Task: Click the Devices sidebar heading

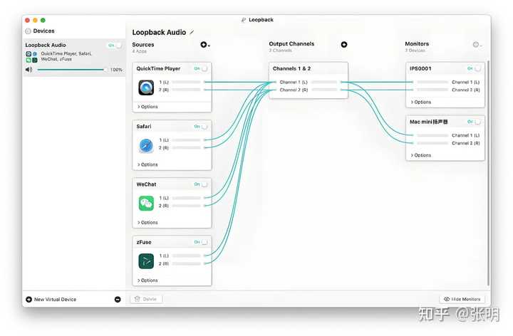Action: pyautogui.click(x=44, y=31)
